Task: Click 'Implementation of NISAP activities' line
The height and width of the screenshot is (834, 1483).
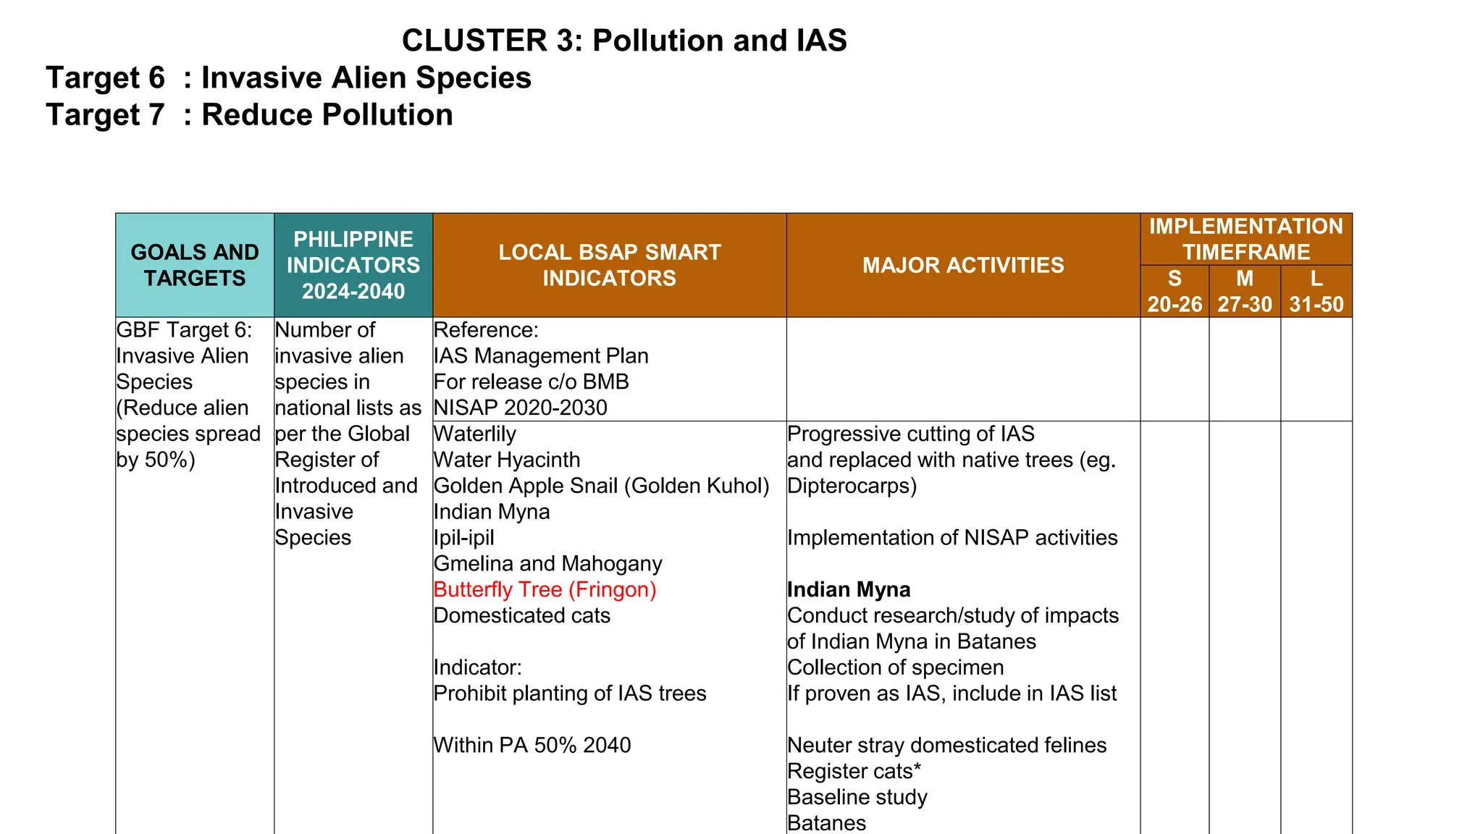Action: click(x=952, y=538)
